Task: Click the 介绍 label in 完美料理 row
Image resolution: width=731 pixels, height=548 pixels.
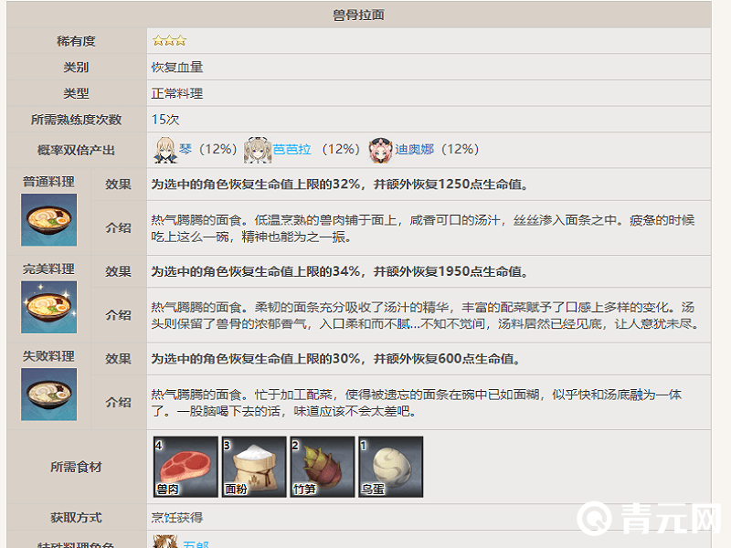Action: coord(119,315)
